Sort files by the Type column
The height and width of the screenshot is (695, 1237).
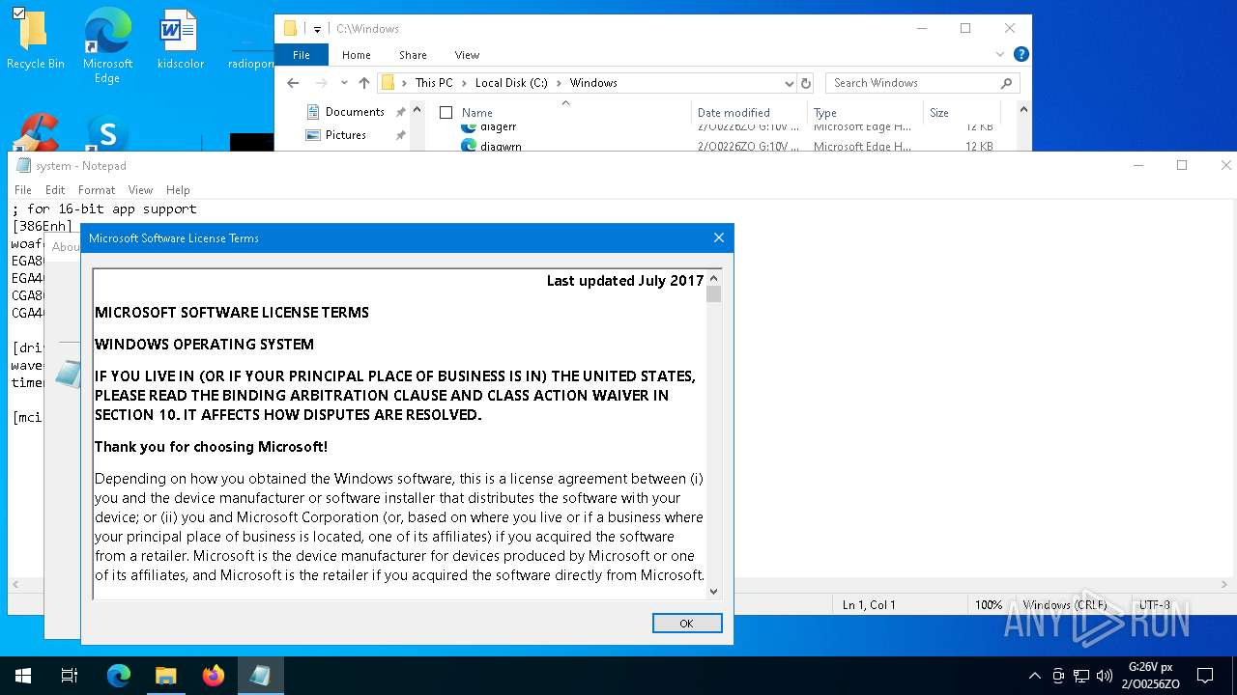click(x=825, y=113)
